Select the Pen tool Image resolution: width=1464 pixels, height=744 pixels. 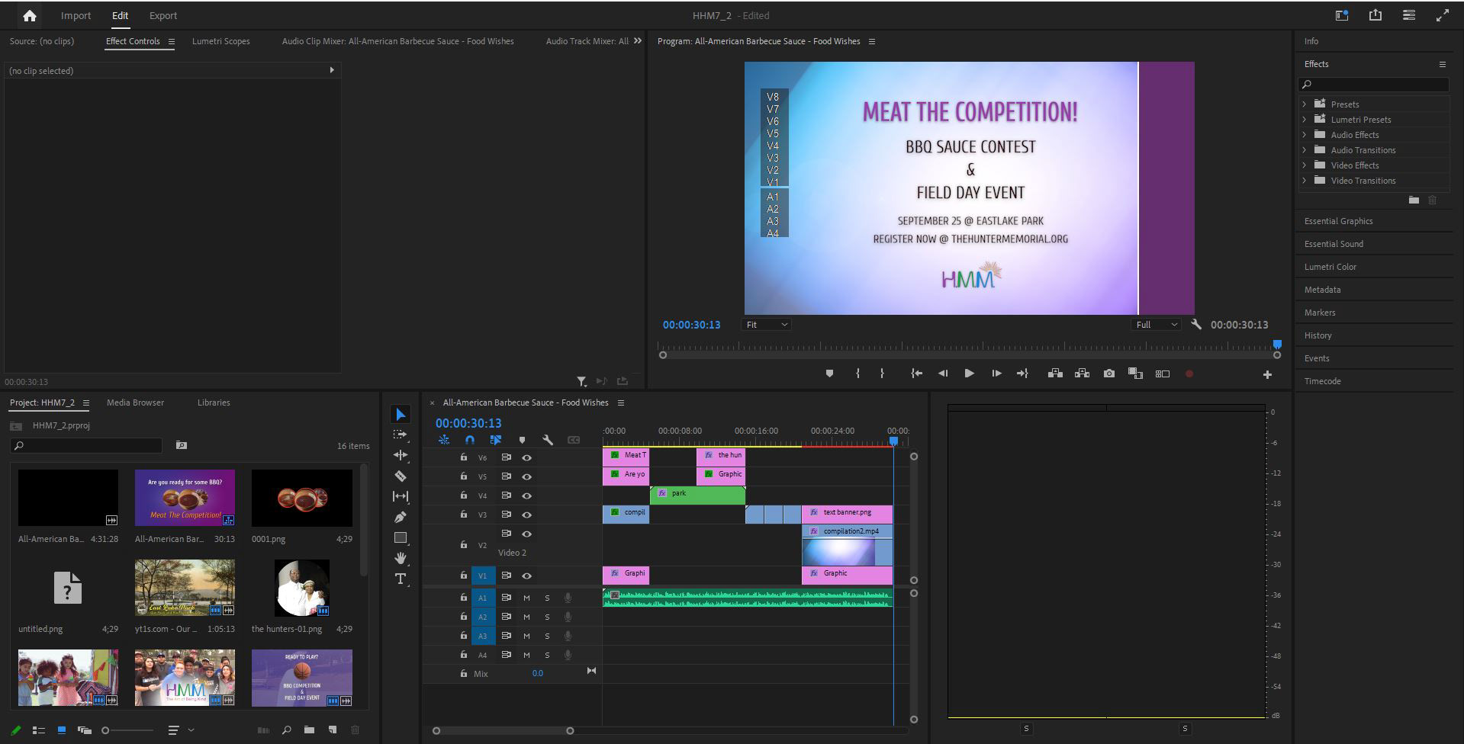(401, 517)
